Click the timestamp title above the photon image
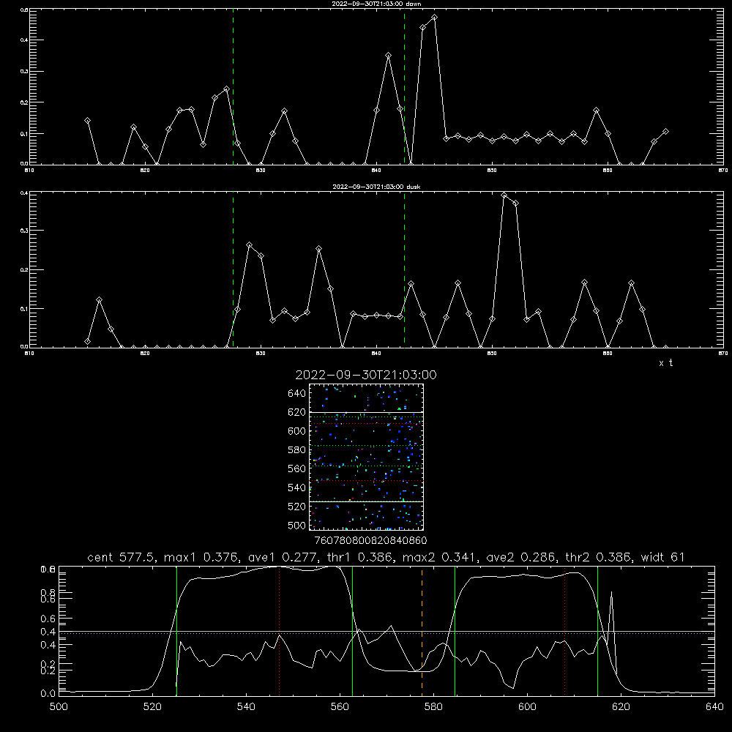The width and height of the screenshot is (732, 732). [366, 375]
